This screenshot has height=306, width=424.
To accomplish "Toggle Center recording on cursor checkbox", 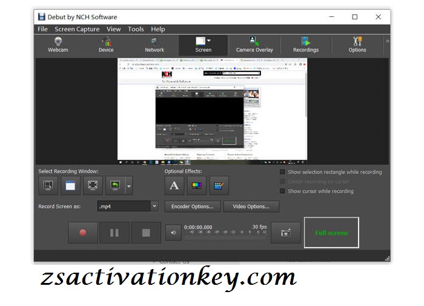I will pyautogui.click(x=282, y=182).
